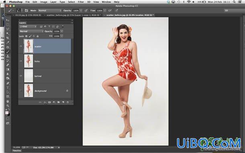
Task: Click the background color swatch
Action: point(9,115)
